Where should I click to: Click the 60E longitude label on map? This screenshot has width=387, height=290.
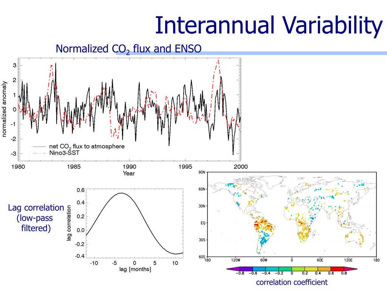tap(320, 260)
